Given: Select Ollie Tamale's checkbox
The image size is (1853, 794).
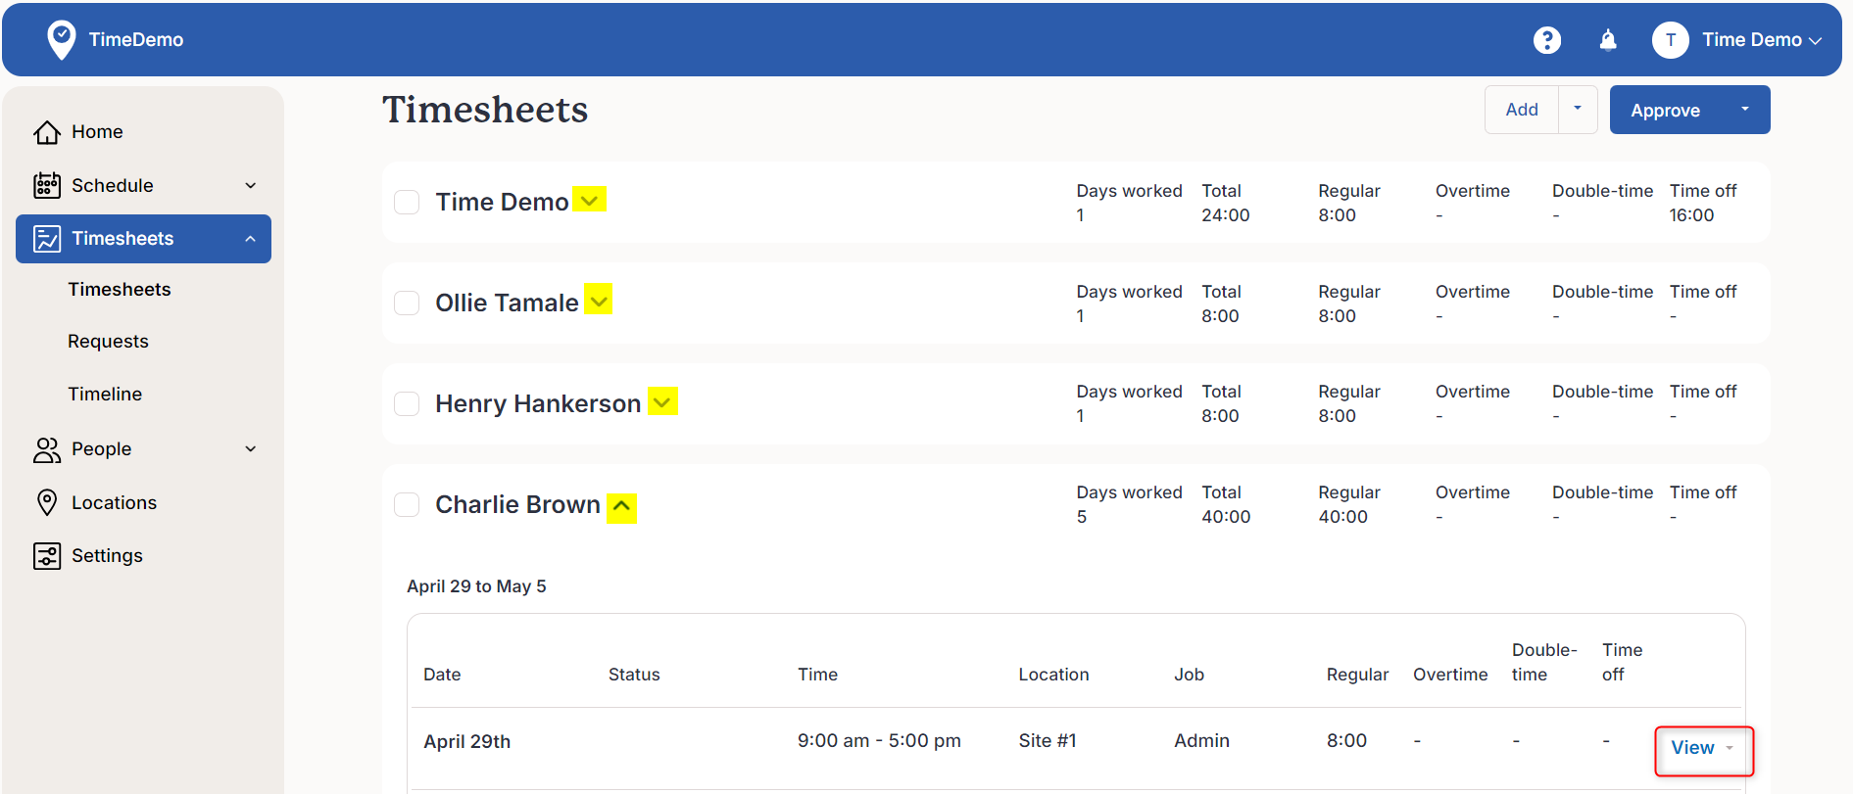Looking at the screenshot, I should pos(407,303).
